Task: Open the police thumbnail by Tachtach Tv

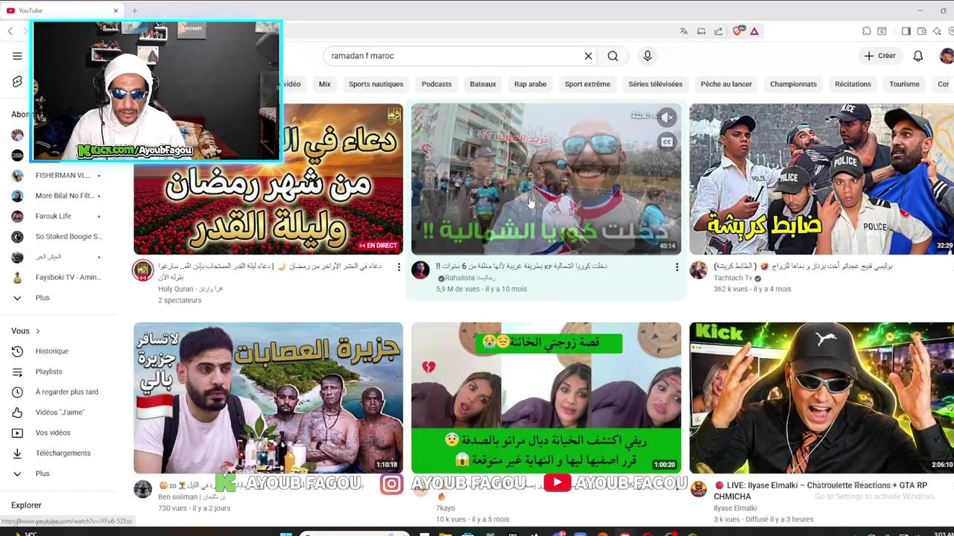Action: click(821, 179)
